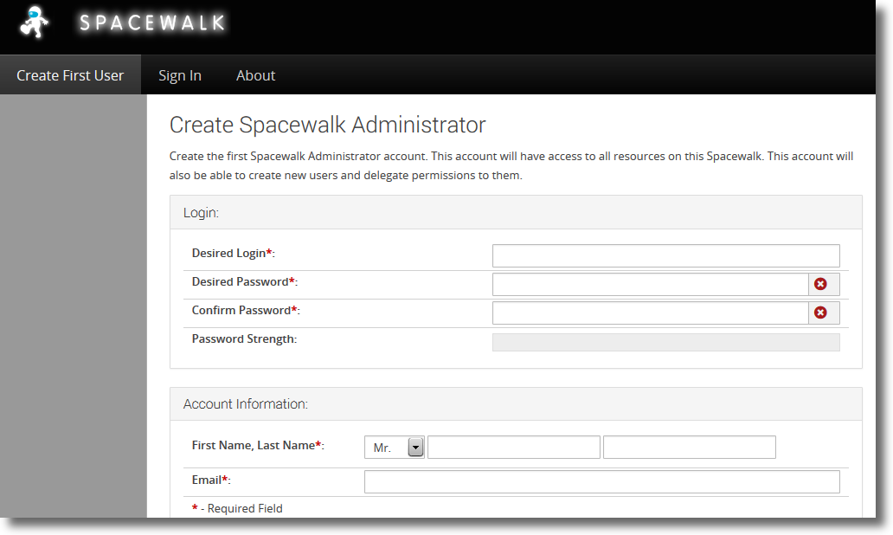Open the About menu item
Viewport: 893px width, 535px height.
256,75
